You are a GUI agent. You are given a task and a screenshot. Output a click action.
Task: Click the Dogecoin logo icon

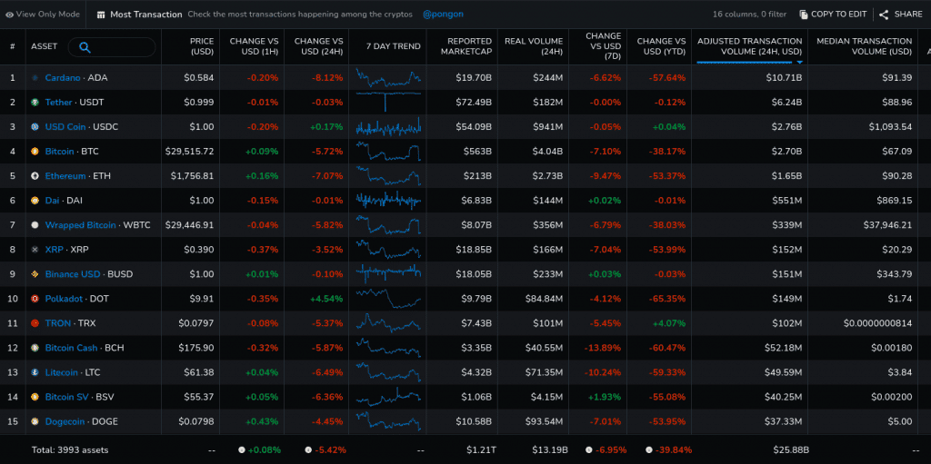pyautogui.click(x=35, y=422)
